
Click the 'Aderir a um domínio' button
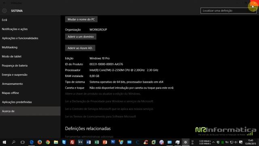click(x=81, y=36)
